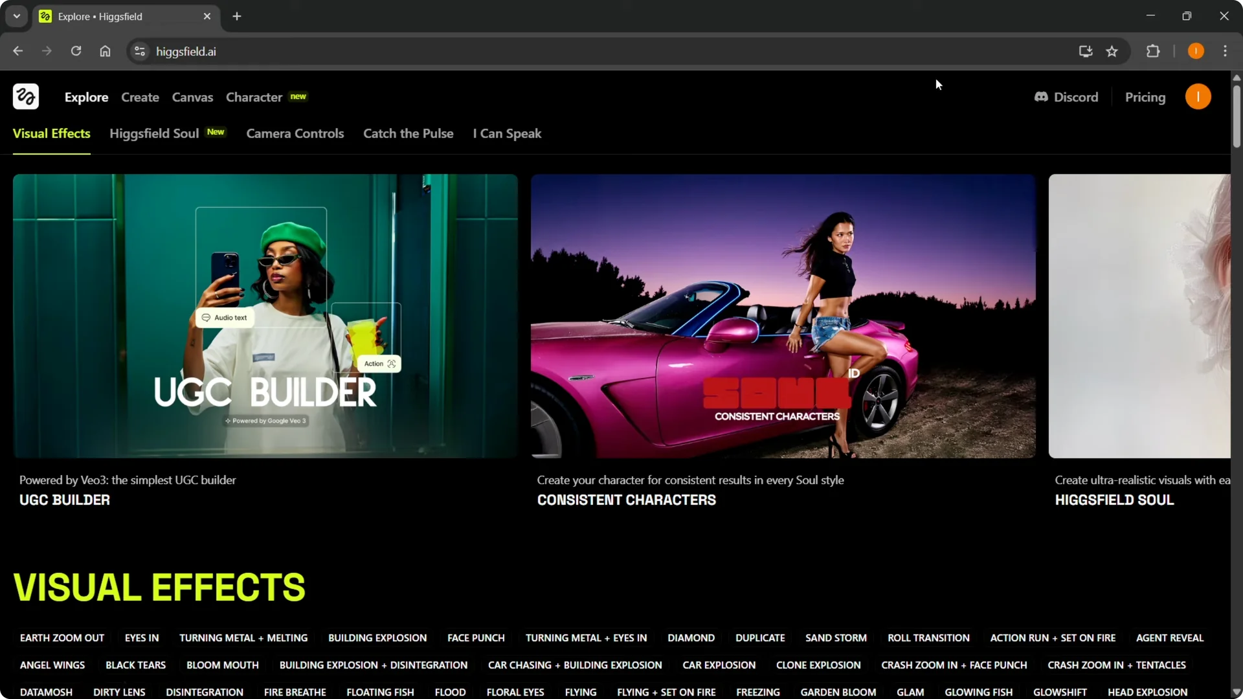
Task: Bookmark page with the star icon
Action: 1112,51
